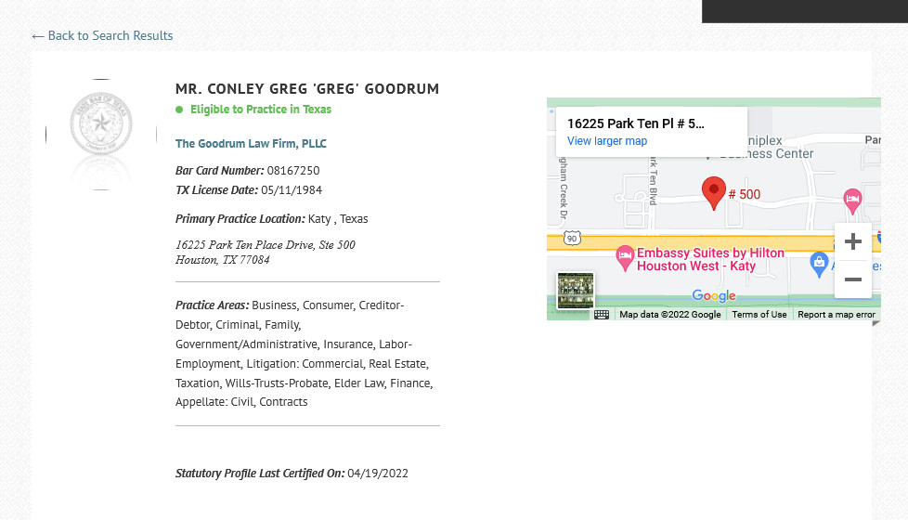The image size is (908, 520).
Task: Click the blue shopping bag map marker
Action: [x=818, y=264]
